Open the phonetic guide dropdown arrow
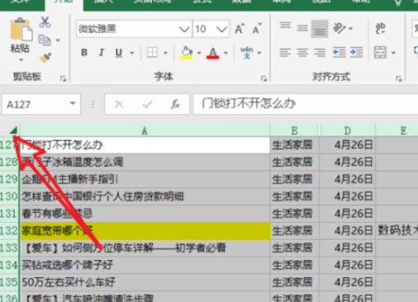The height and width of the screenshot is (302, 418). coord(259,53)
